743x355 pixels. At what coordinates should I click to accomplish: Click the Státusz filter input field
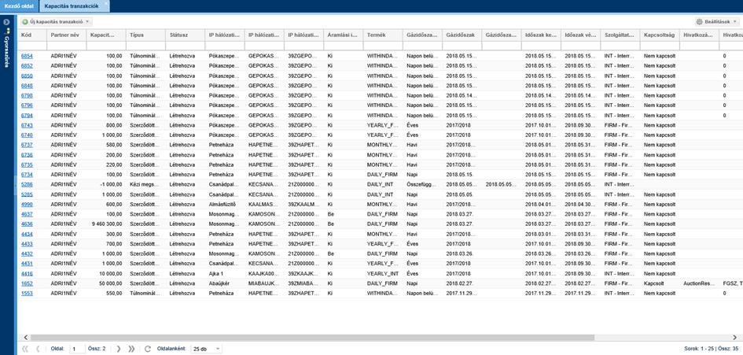[186, 46]
